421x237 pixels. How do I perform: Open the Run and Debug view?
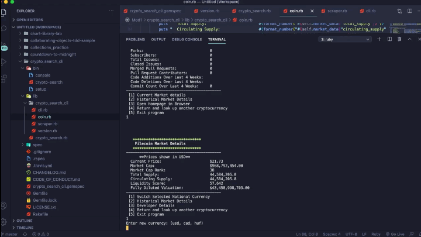point(4,62)
